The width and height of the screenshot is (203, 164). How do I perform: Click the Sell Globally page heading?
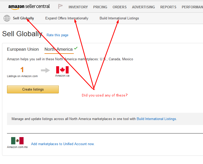[x=22, y=34]
